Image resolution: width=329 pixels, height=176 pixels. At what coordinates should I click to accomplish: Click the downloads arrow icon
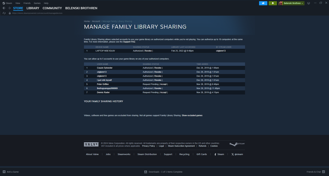pyautogui.click(x=145, y=172)
